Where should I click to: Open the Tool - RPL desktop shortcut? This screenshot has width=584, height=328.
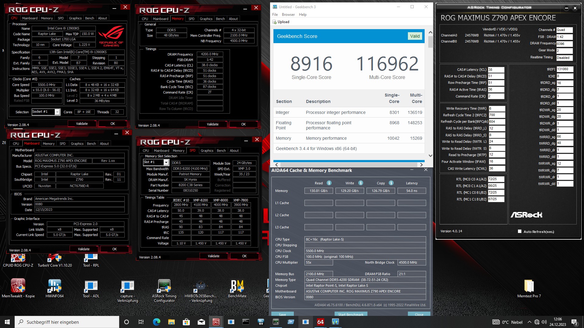[91, 261]
